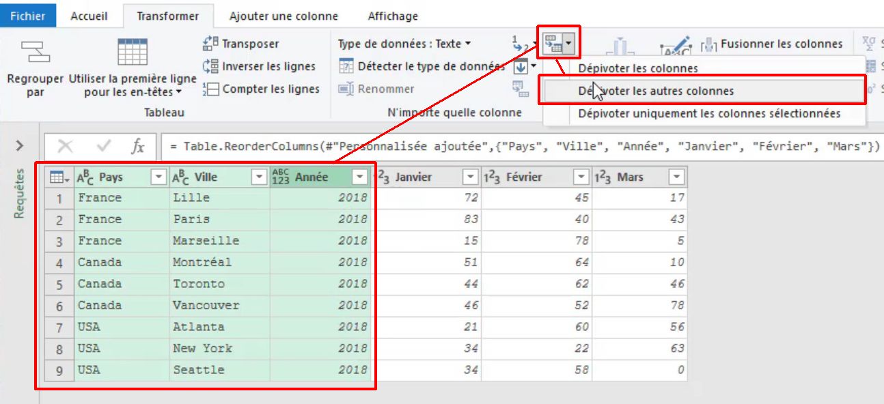Select the cell containing Atlanta
Screen dimensions: 884x404
tap(219, 327)
